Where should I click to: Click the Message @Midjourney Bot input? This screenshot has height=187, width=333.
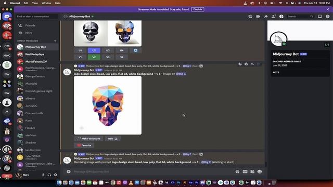(152, 171)
